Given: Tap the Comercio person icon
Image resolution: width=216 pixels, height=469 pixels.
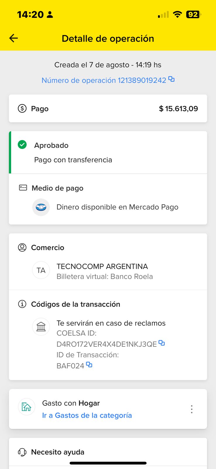Looking at the screenshot, I should [22, 247].
